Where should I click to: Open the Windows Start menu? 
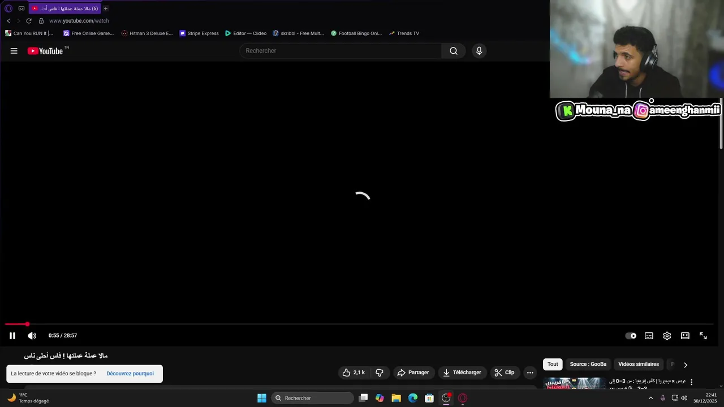(262, 398)
